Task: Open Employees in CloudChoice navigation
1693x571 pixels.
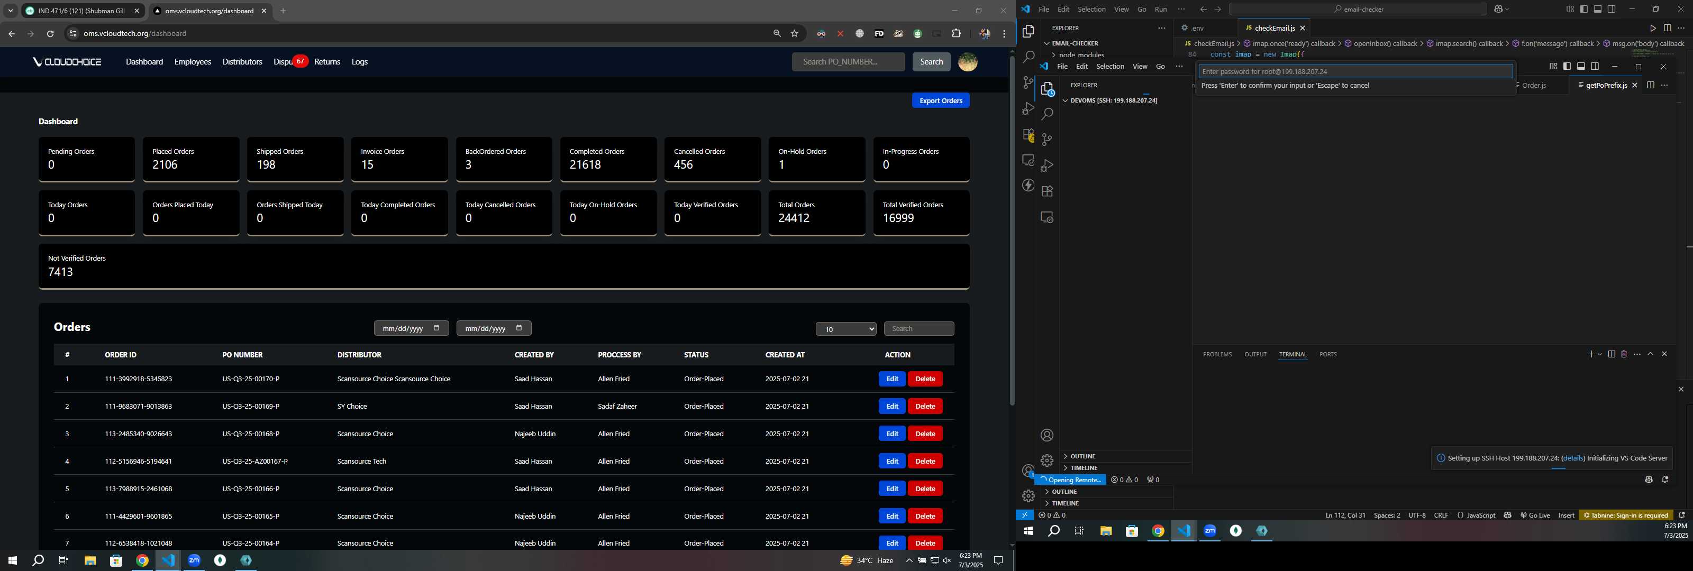Action: [193, 62]
